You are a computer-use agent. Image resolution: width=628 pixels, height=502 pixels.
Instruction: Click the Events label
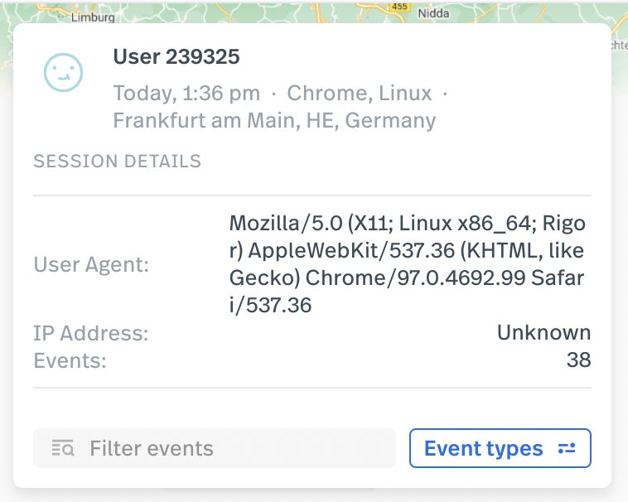[x=70, y=360]
